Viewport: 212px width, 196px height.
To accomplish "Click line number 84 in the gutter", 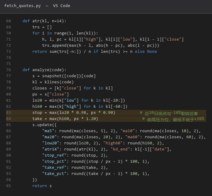I will coord(8,118).
